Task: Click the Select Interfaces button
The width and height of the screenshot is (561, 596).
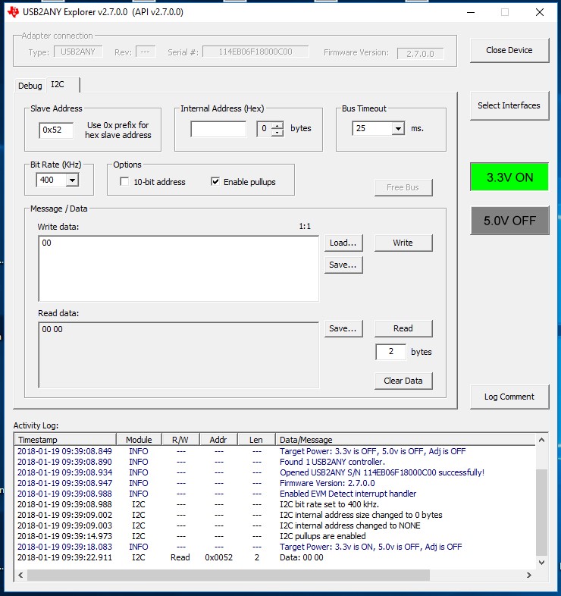Action: 509,105
